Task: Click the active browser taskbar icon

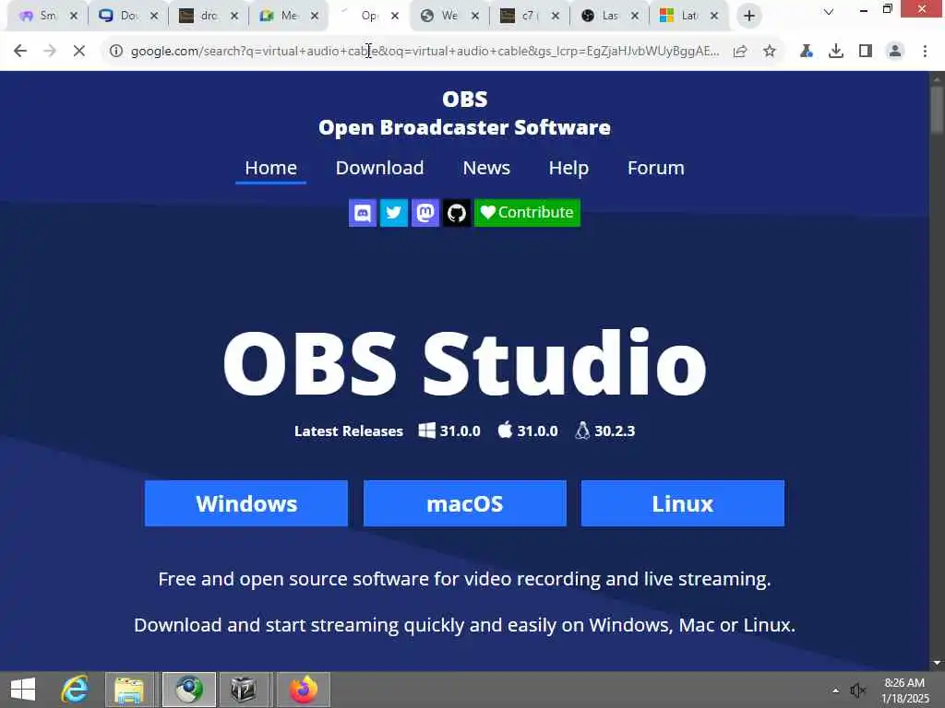Action: click(x=188, y=690)
